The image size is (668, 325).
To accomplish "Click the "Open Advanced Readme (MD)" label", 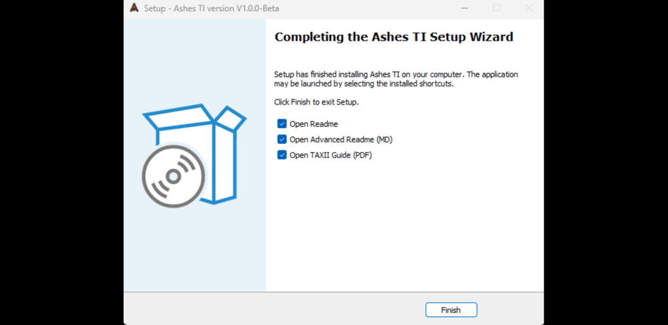I will 341,140.
